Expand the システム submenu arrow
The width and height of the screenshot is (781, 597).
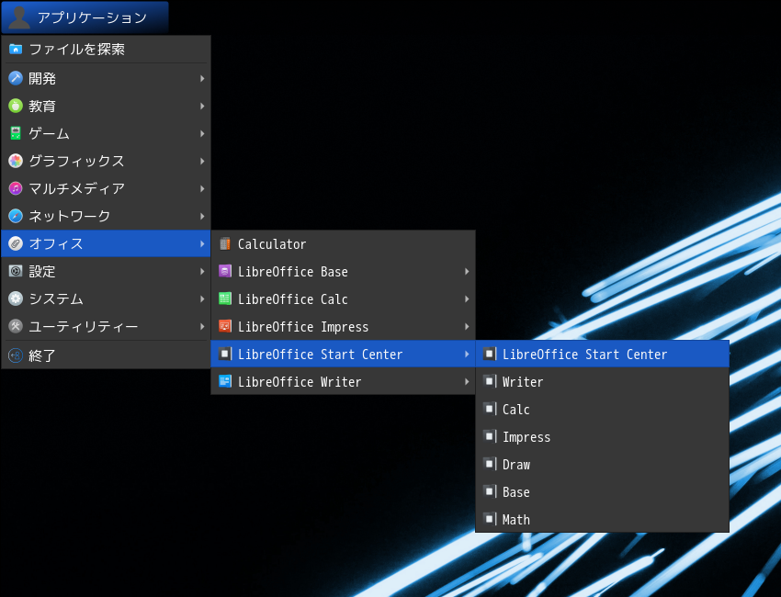(202, 298)
